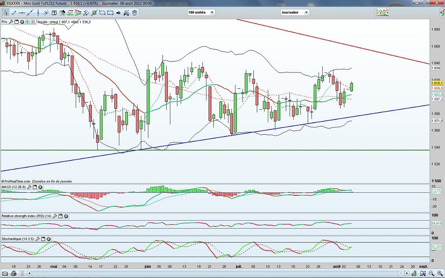Toggle the red down arrow on Prix panel
Screen dimensions: 445x278
point(33,22)
